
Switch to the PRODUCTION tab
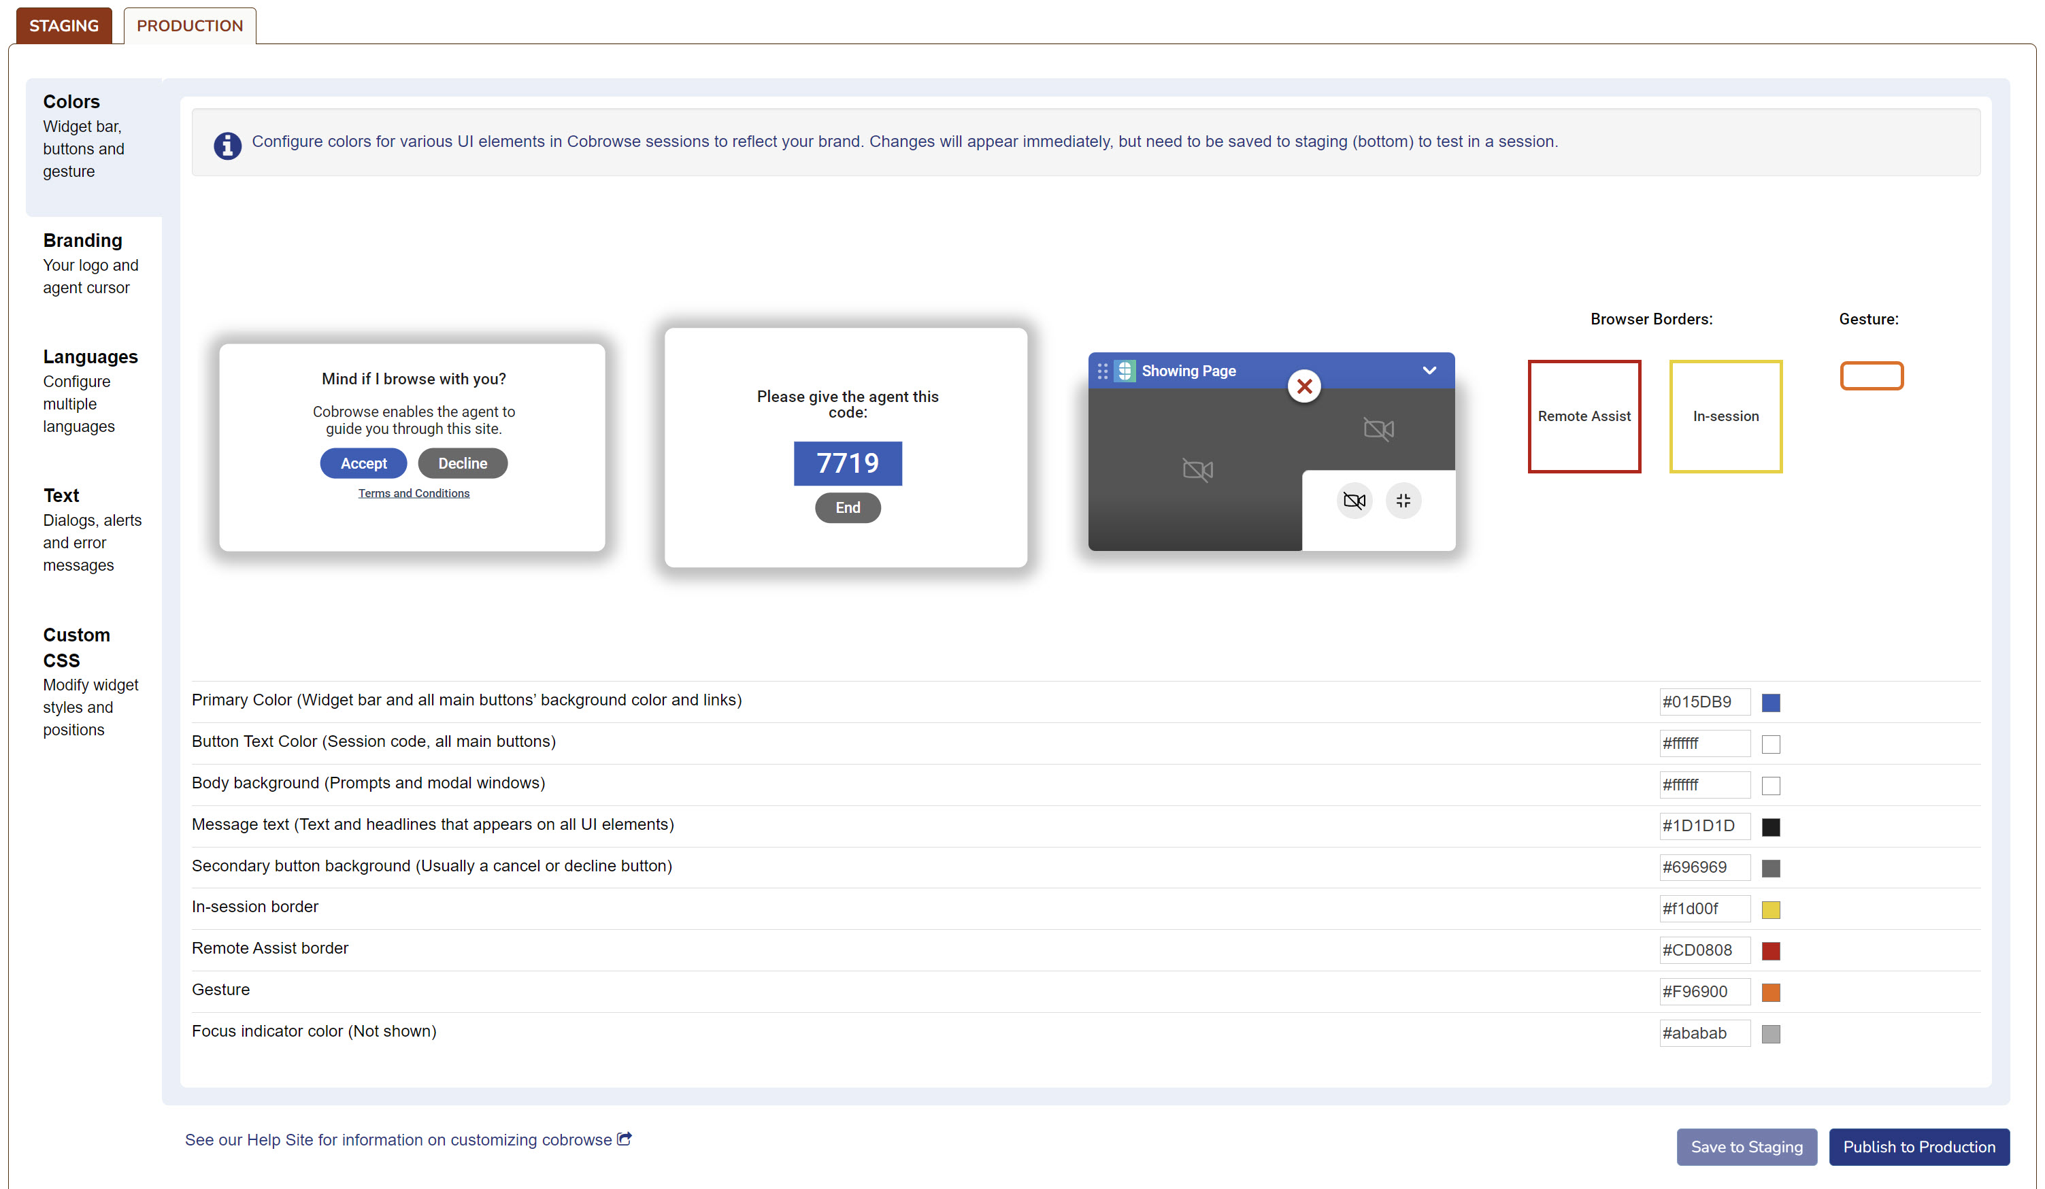tap(189, 25)
